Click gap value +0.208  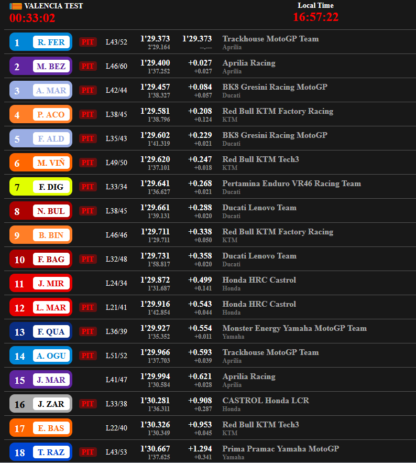(200, 111)
